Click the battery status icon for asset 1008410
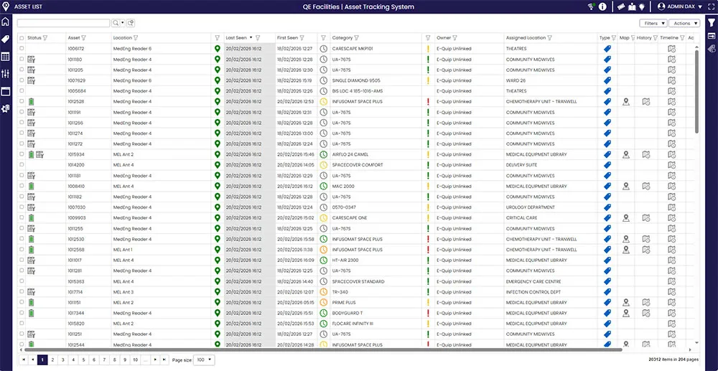Image resolution: width=718 pixels, height=371 pixels. tap(31, 186)
